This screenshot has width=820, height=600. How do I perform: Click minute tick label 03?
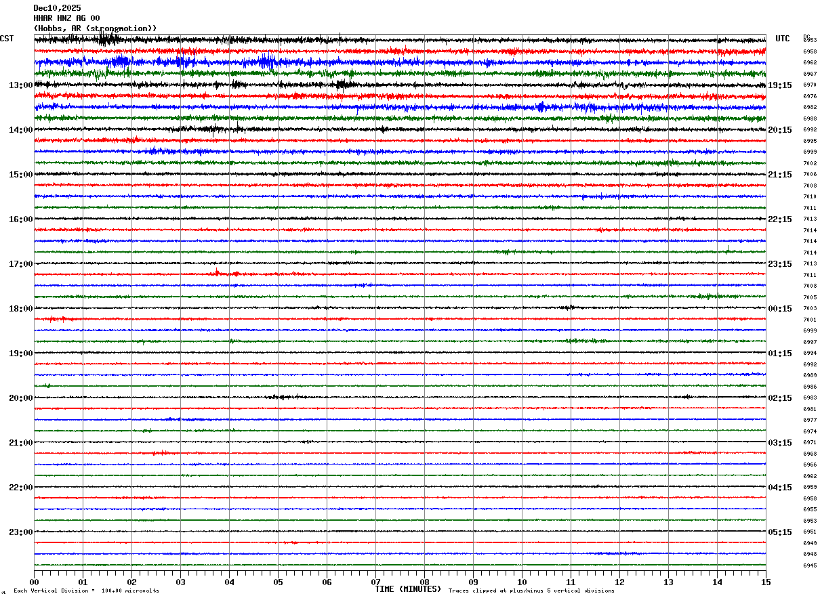click(x=180, y=582)
